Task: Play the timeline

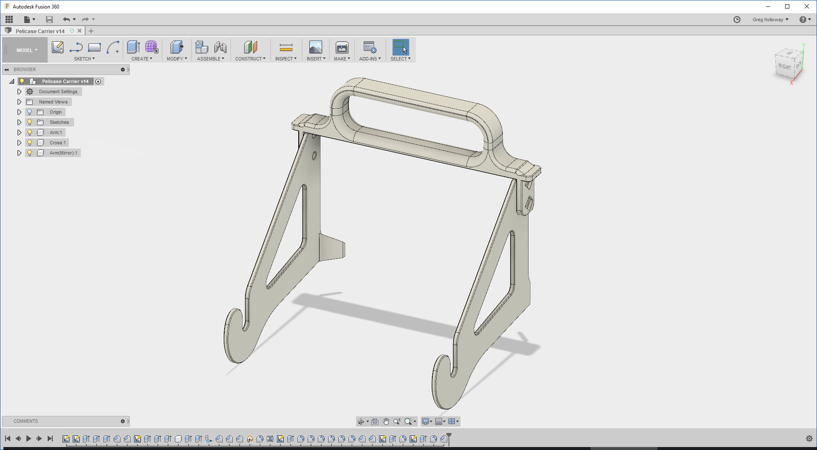Action: (x=29, y=439)
